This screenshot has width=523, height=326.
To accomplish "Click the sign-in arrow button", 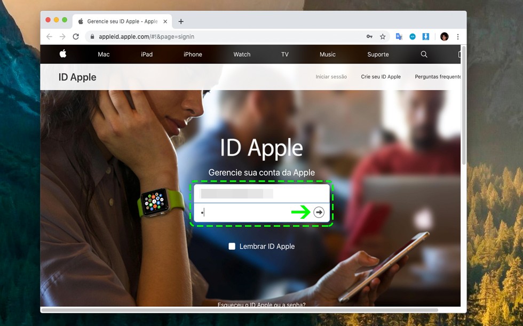I will tap(319, 212).
